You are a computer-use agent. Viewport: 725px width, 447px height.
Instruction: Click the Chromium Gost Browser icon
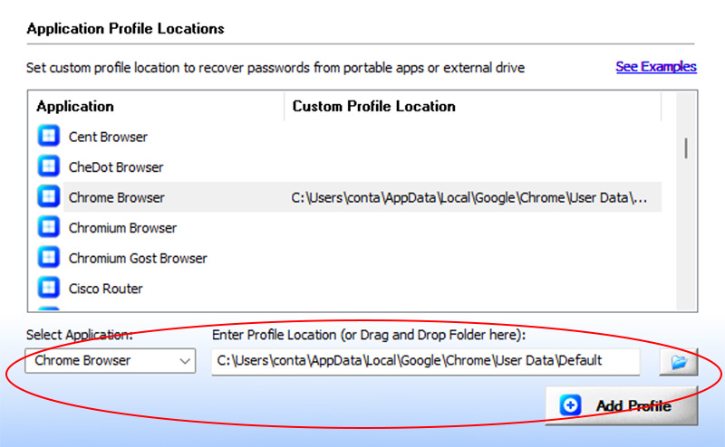49,258
